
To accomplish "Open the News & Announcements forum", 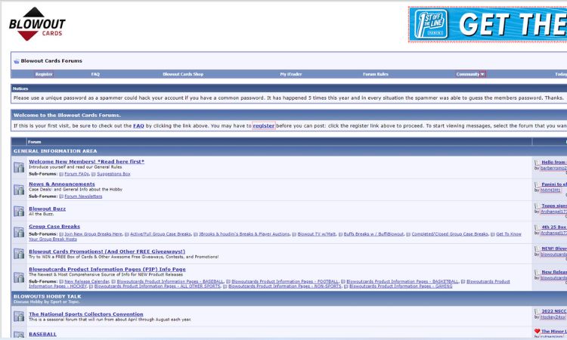I will 62,184.
